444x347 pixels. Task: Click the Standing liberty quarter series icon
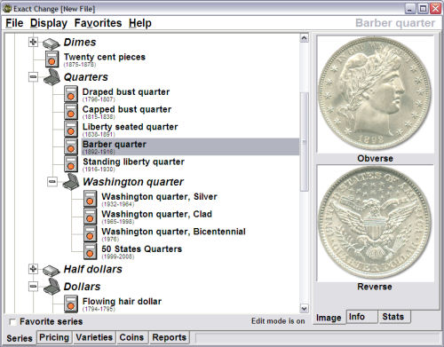coord(71,163)
